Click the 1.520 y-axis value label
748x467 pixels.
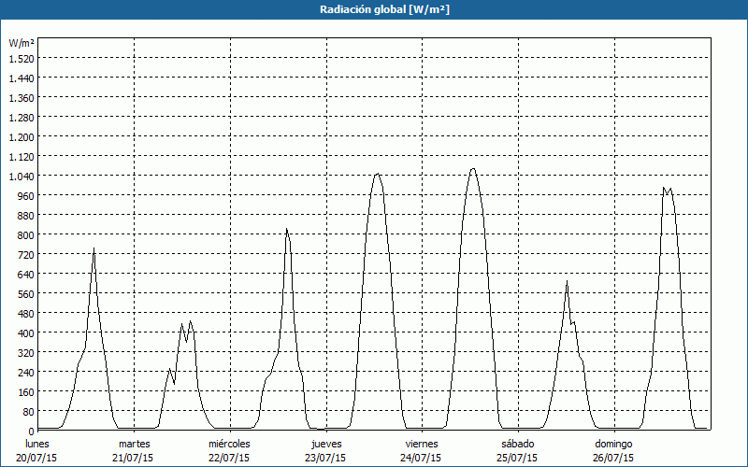(x=21, y=58)
